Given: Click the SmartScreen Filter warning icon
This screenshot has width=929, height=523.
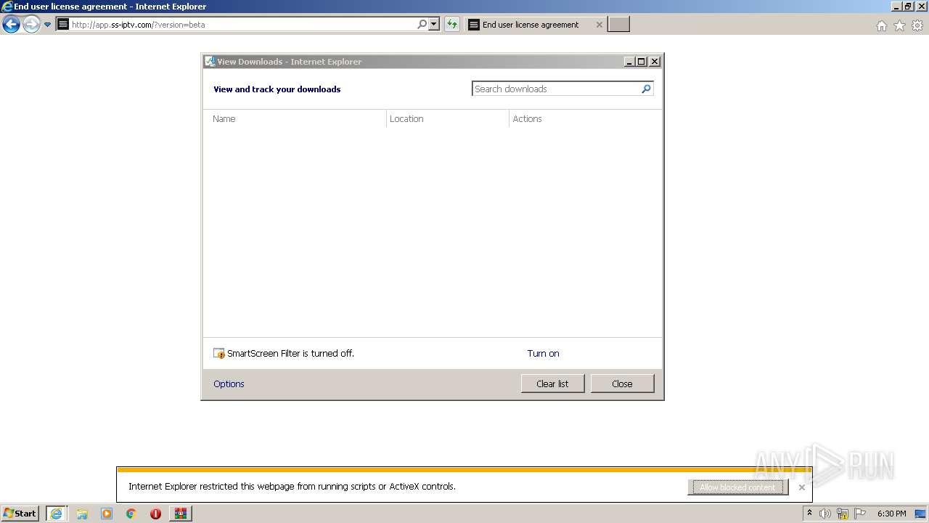Looking at the screenshot, I should (x=219, y=354).
